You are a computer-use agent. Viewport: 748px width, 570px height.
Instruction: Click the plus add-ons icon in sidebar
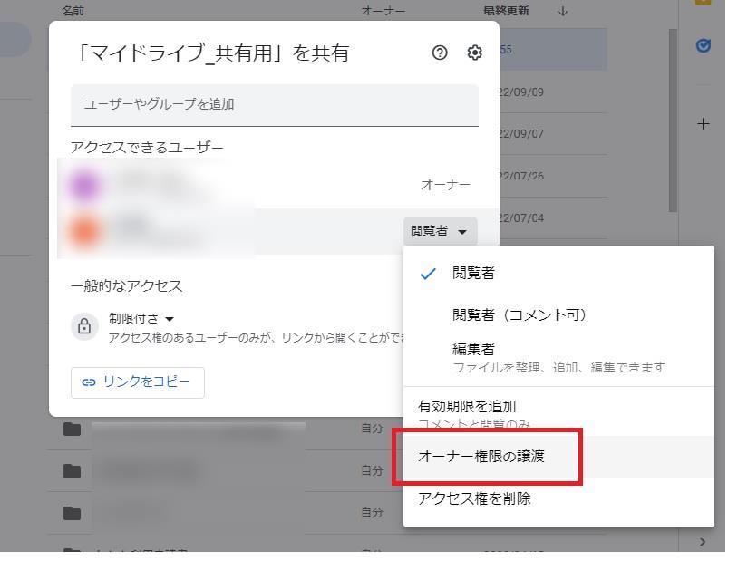(x=703, y=124)
